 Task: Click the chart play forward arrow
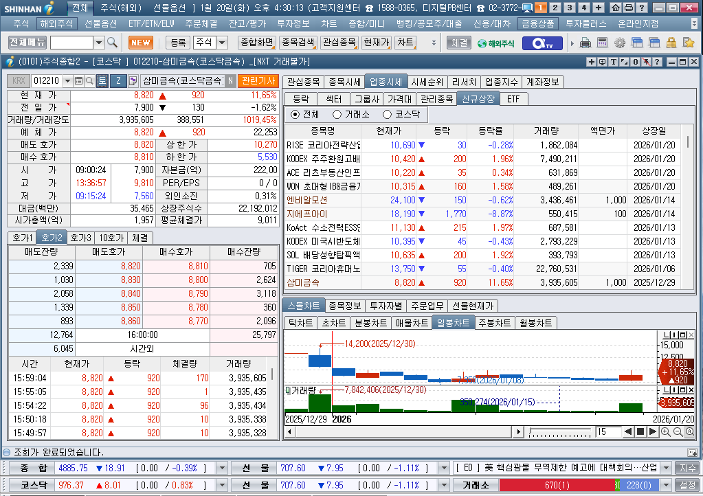[653, 431]
